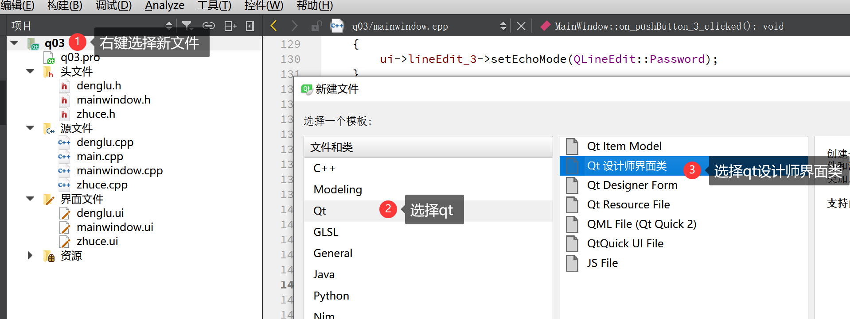Click the file lock icon in editor toolbar
The width and height of the screenshot is (850, 319).
point(316,26)
